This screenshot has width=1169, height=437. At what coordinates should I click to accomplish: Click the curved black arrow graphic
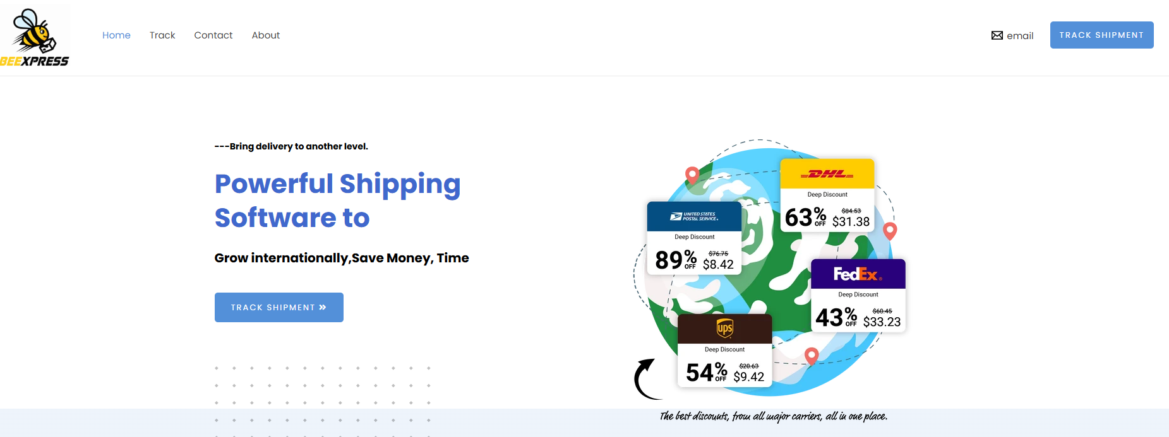pyautogui.click(x=647, y=378)
